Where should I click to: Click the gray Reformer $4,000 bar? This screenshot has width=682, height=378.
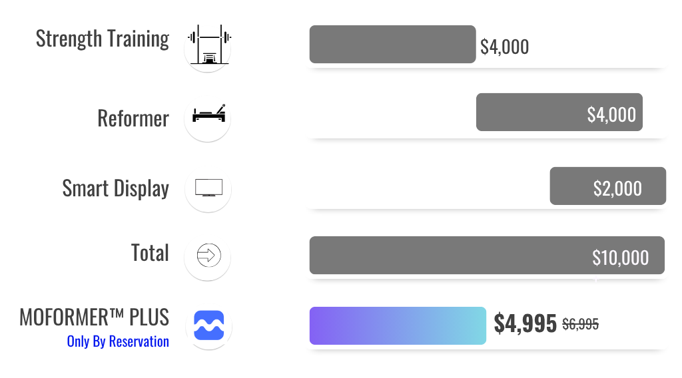pos(559,112)
